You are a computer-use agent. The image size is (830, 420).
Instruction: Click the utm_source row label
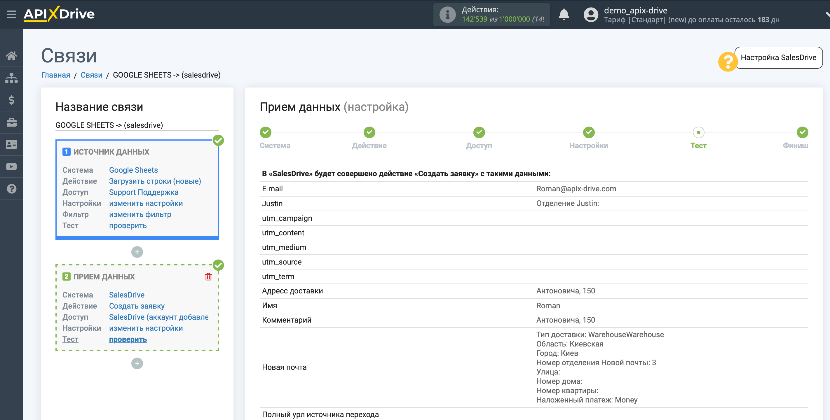click(x=282, y=262)
